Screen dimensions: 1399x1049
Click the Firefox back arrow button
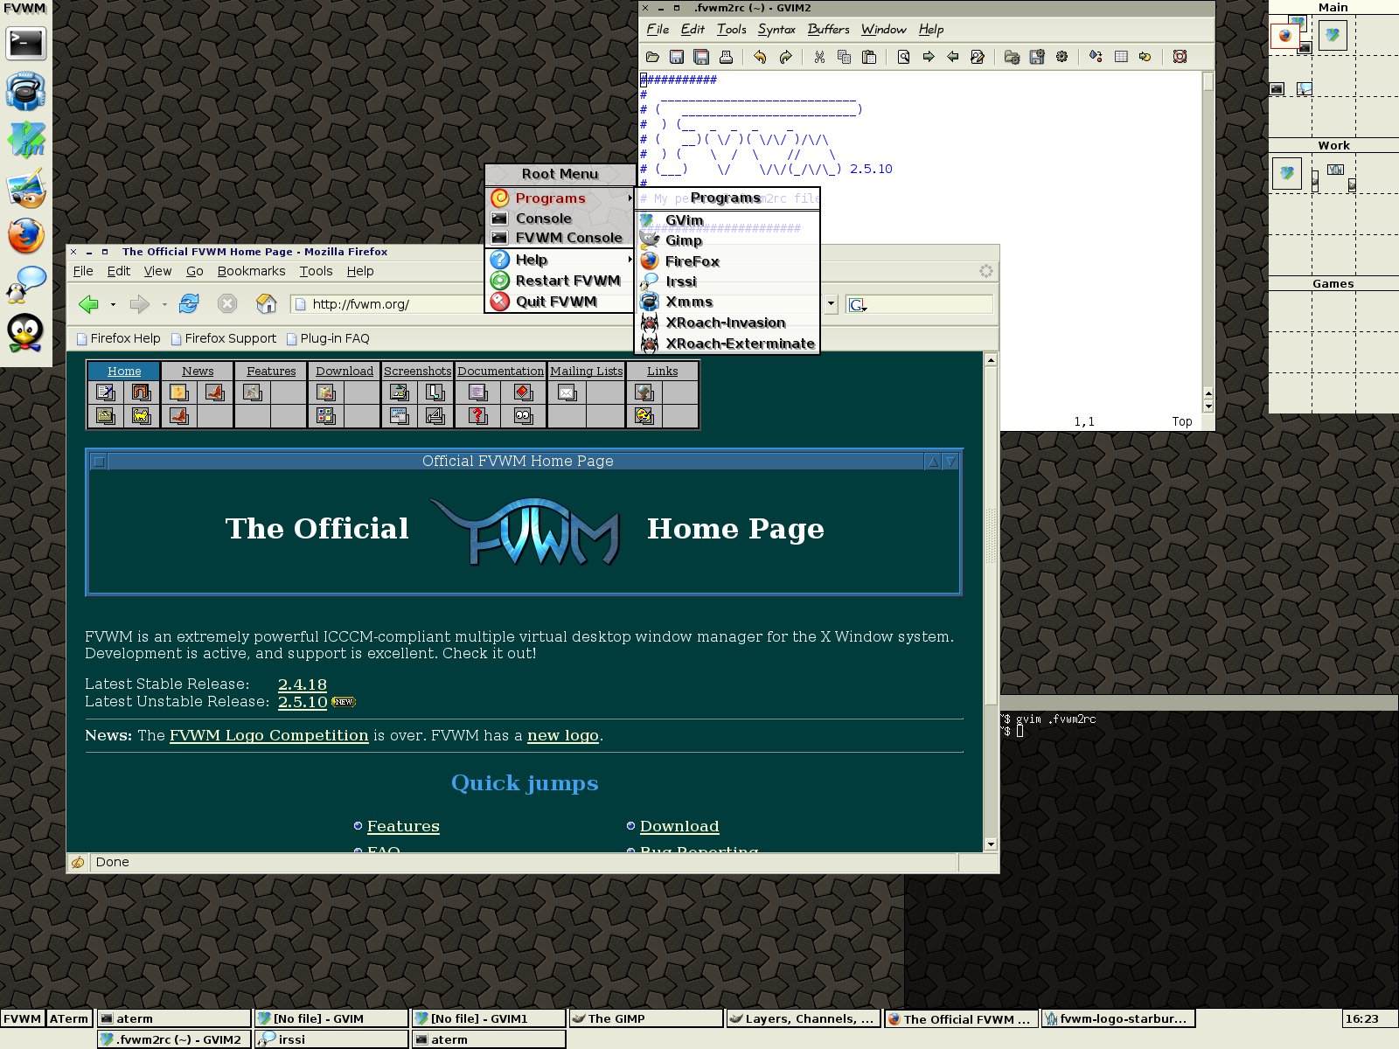click(x=89, y=304)
